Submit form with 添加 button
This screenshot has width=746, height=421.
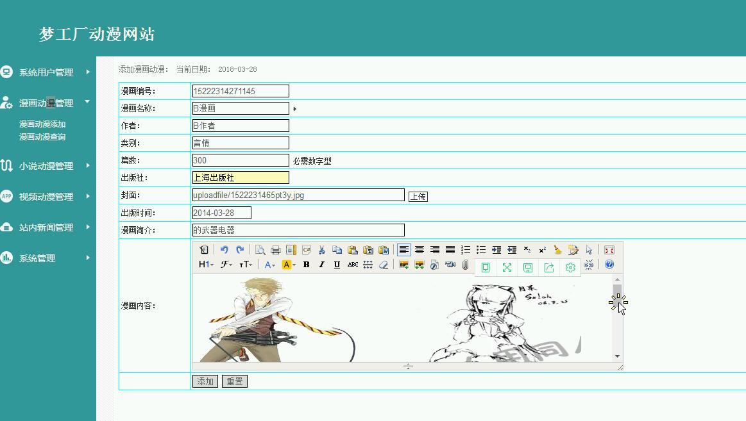pos(205,381)
